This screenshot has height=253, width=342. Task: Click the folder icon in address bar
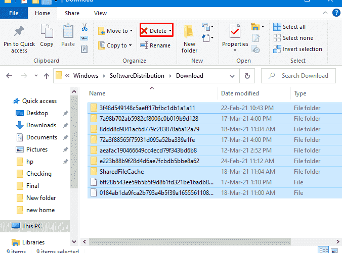pyautogui.click(x=59, y=76)
